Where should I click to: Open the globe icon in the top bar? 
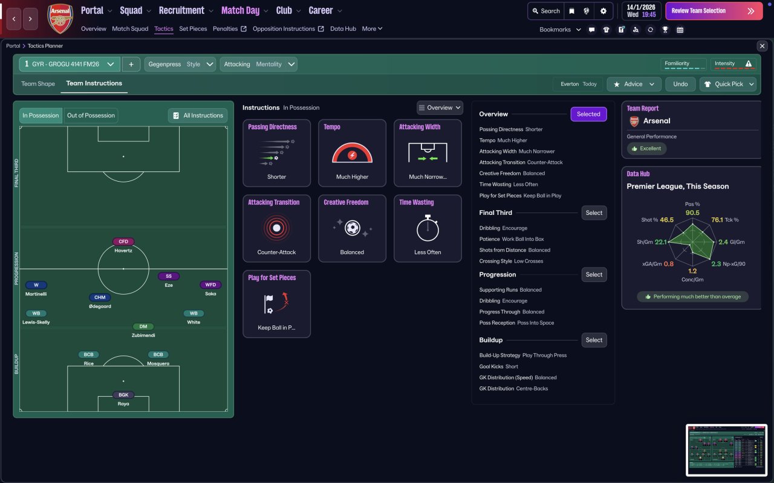pos(586,11)
